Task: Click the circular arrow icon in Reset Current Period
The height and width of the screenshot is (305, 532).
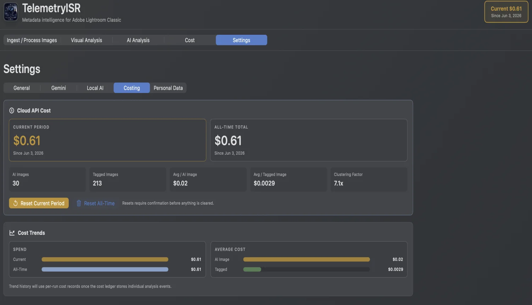Action: [x=16, y=203]
